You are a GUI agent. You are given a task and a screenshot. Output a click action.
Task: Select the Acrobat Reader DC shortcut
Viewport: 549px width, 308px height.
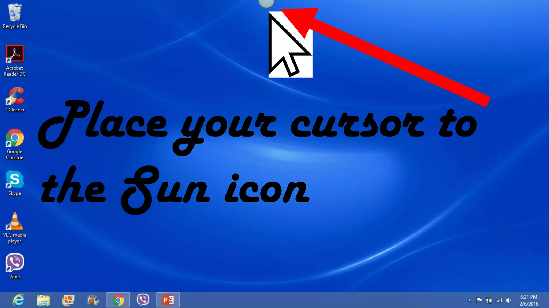[x=15, y=61]
